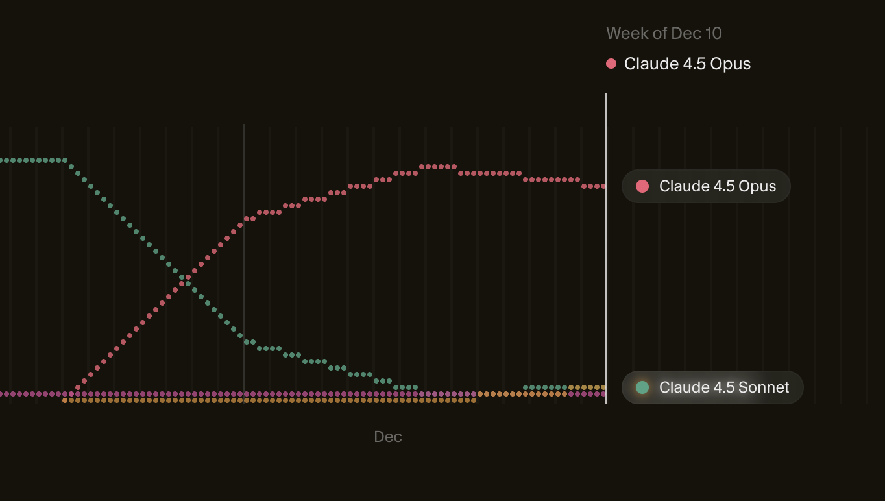Click the green line's flat plateau at top left
This screenshot has width=885, height=501.
pos(32,160)
